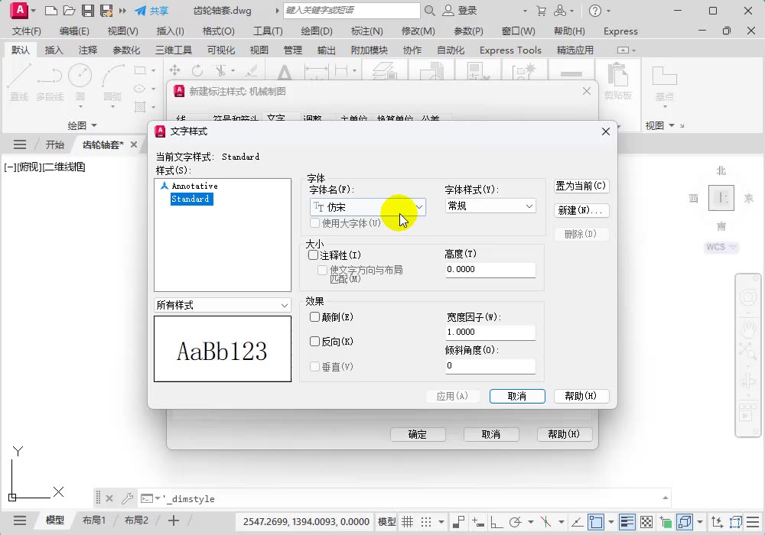Open 2D object snap dropdown arrow

(610, 522)
